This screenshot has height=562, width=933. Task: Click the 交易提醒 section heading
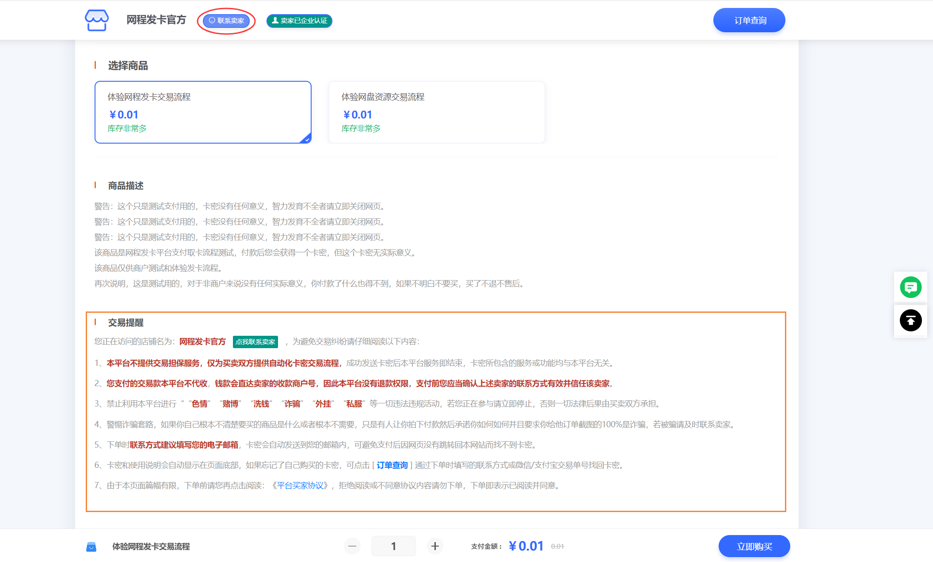(126, 323)
